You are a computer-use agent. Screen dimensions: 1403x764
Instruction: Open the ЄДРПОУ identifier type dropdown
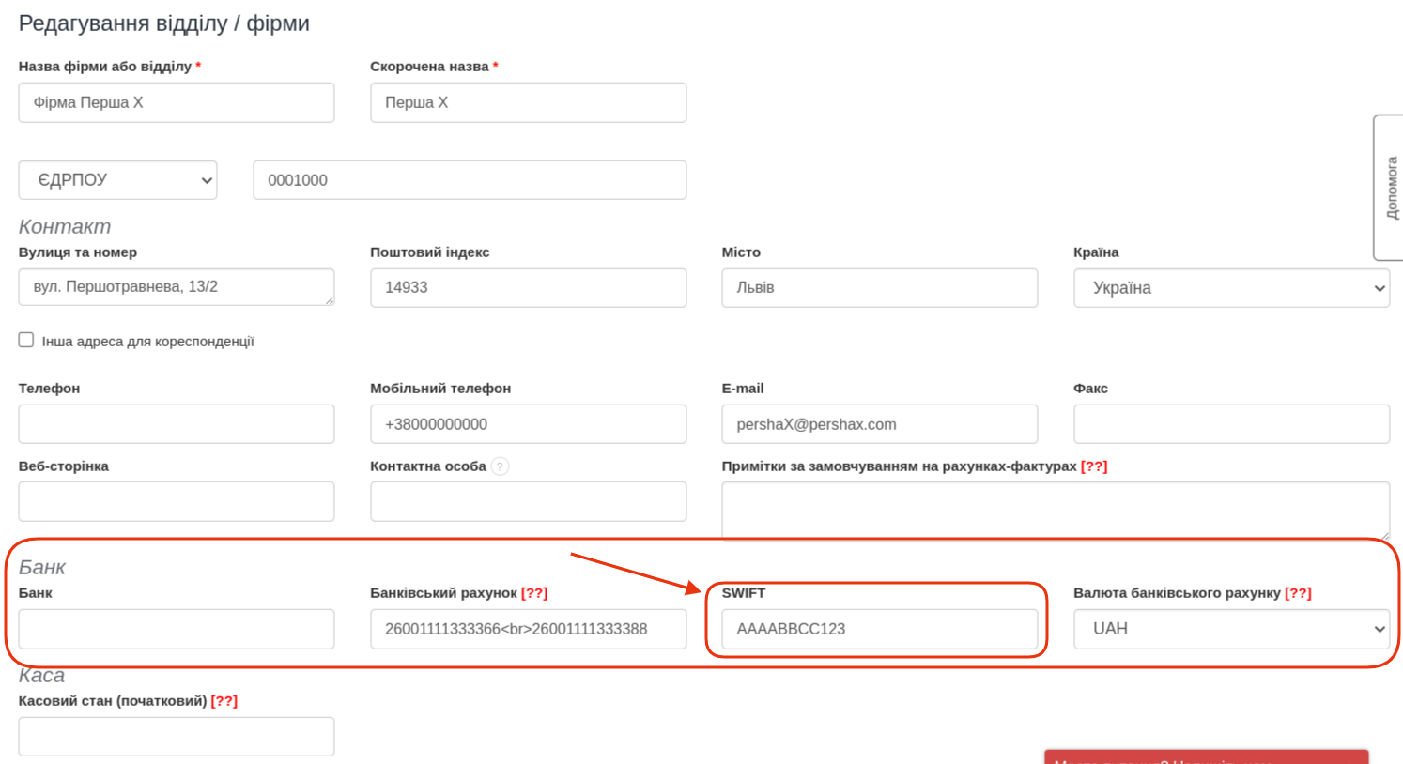coord(117,180)
